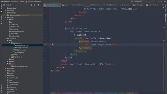
Task: Click resources in the navigation breadcrumb
Action: point(15,2)
